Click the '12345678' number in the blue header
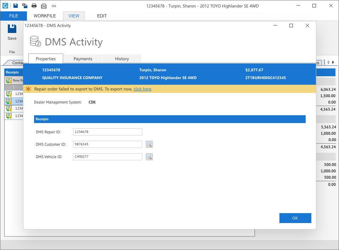The width and height of the screenshot is (339, 250). pos(51,70)
